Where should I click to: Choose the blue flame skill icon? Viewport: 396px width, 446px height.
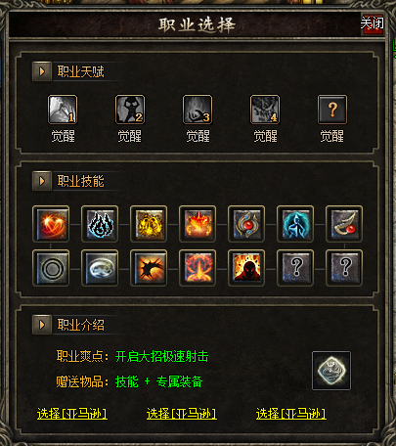click(x=100, y=224)
